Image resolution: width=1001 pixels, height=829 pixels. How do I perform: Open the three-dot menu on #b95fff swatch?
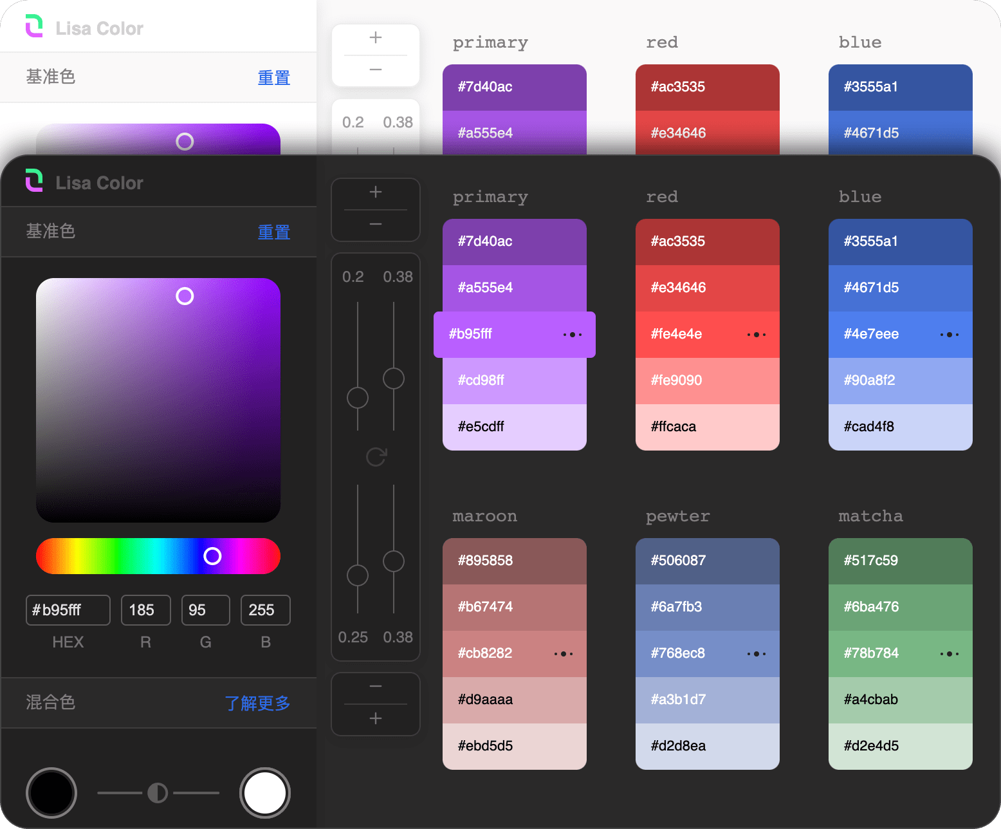pyautogui.click(x=572, y=335)
